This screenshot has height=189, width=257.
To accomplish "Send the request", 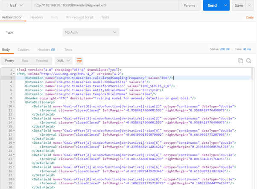I will (x=212, y=6).
